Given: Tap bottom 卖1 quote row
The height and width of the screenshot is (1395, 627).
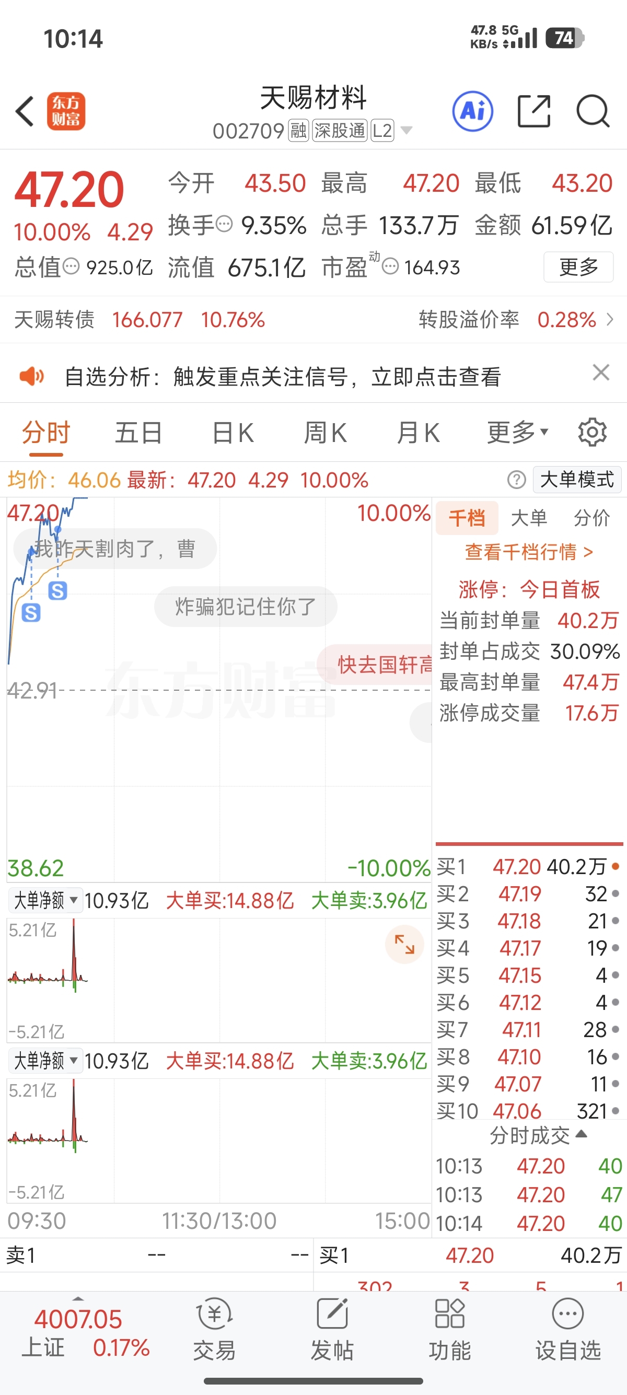Looking at the screenshot, I should [156, 1255].
